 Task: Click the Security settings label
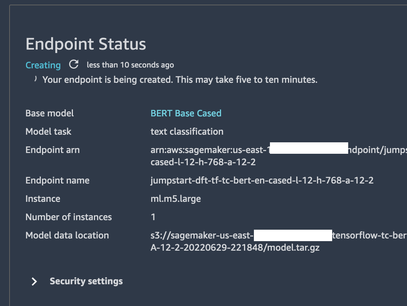click(86, 281)
